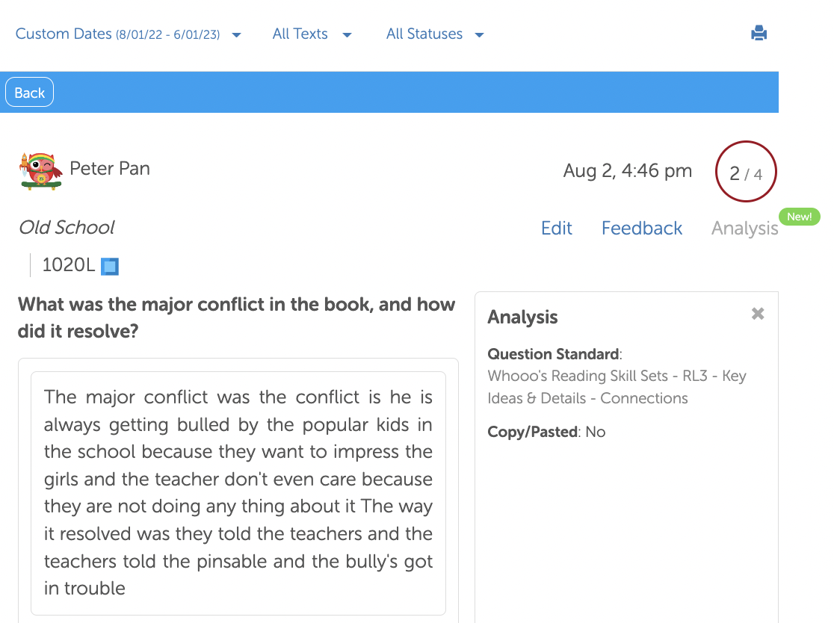The image size is (834, 623).
Task: Select the student name Peter Pan
Action: (110, 169)
